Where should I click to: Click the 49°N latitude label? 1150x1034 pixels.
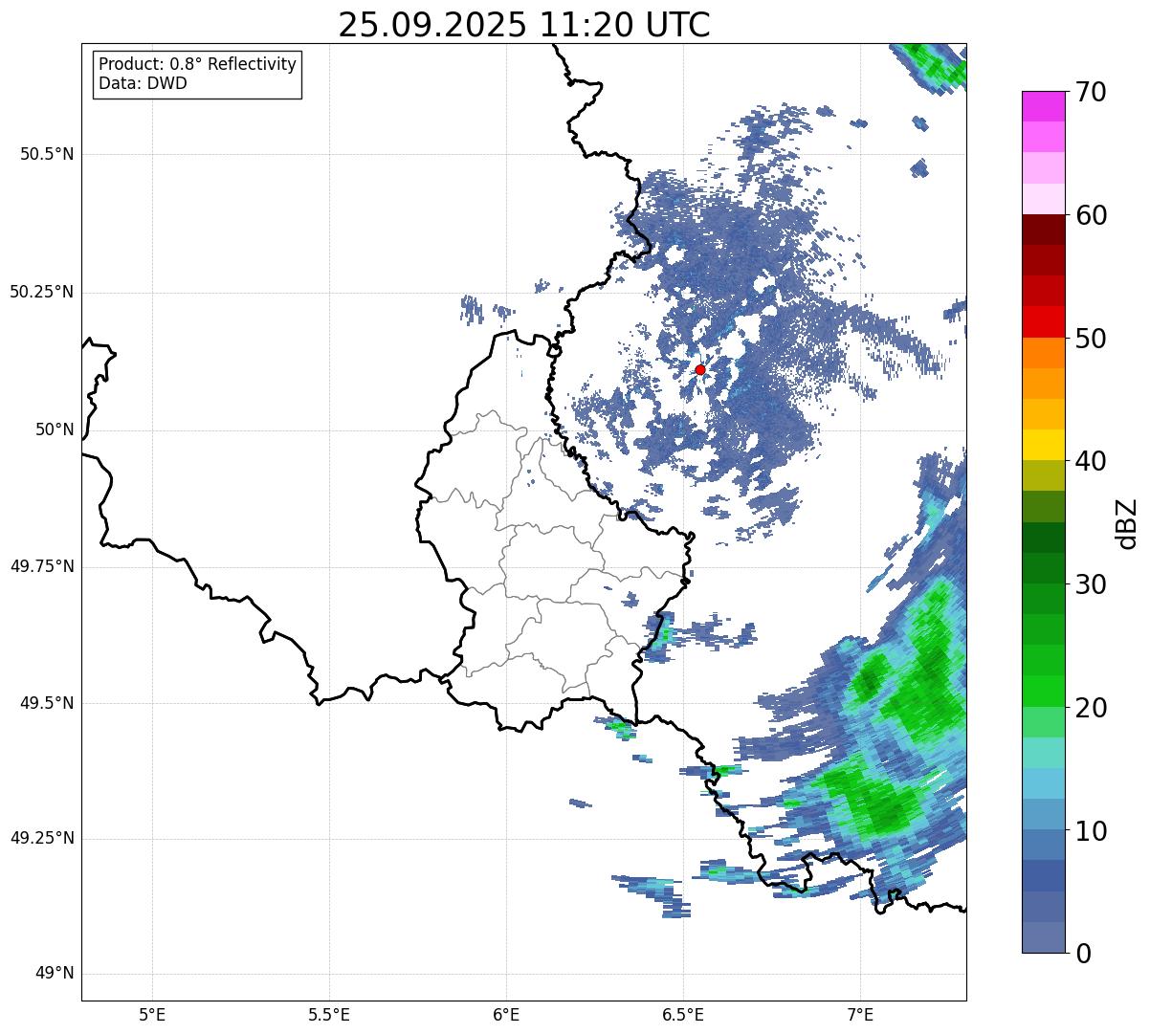point(55,974)
